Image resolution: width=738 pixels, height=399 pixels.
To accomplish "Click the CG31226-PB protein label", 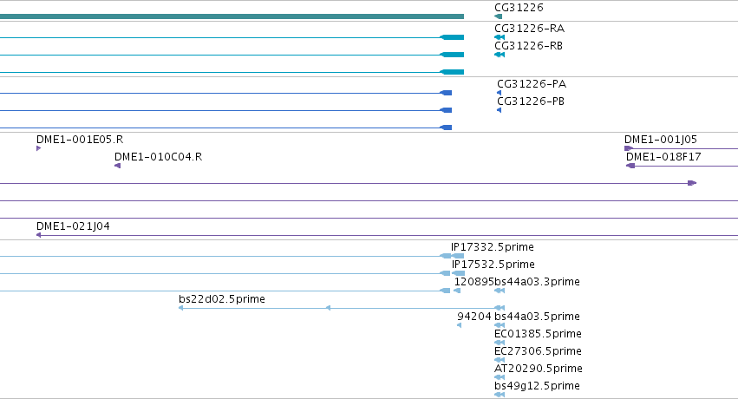I will pyautogui.click(x=531, y=101).
